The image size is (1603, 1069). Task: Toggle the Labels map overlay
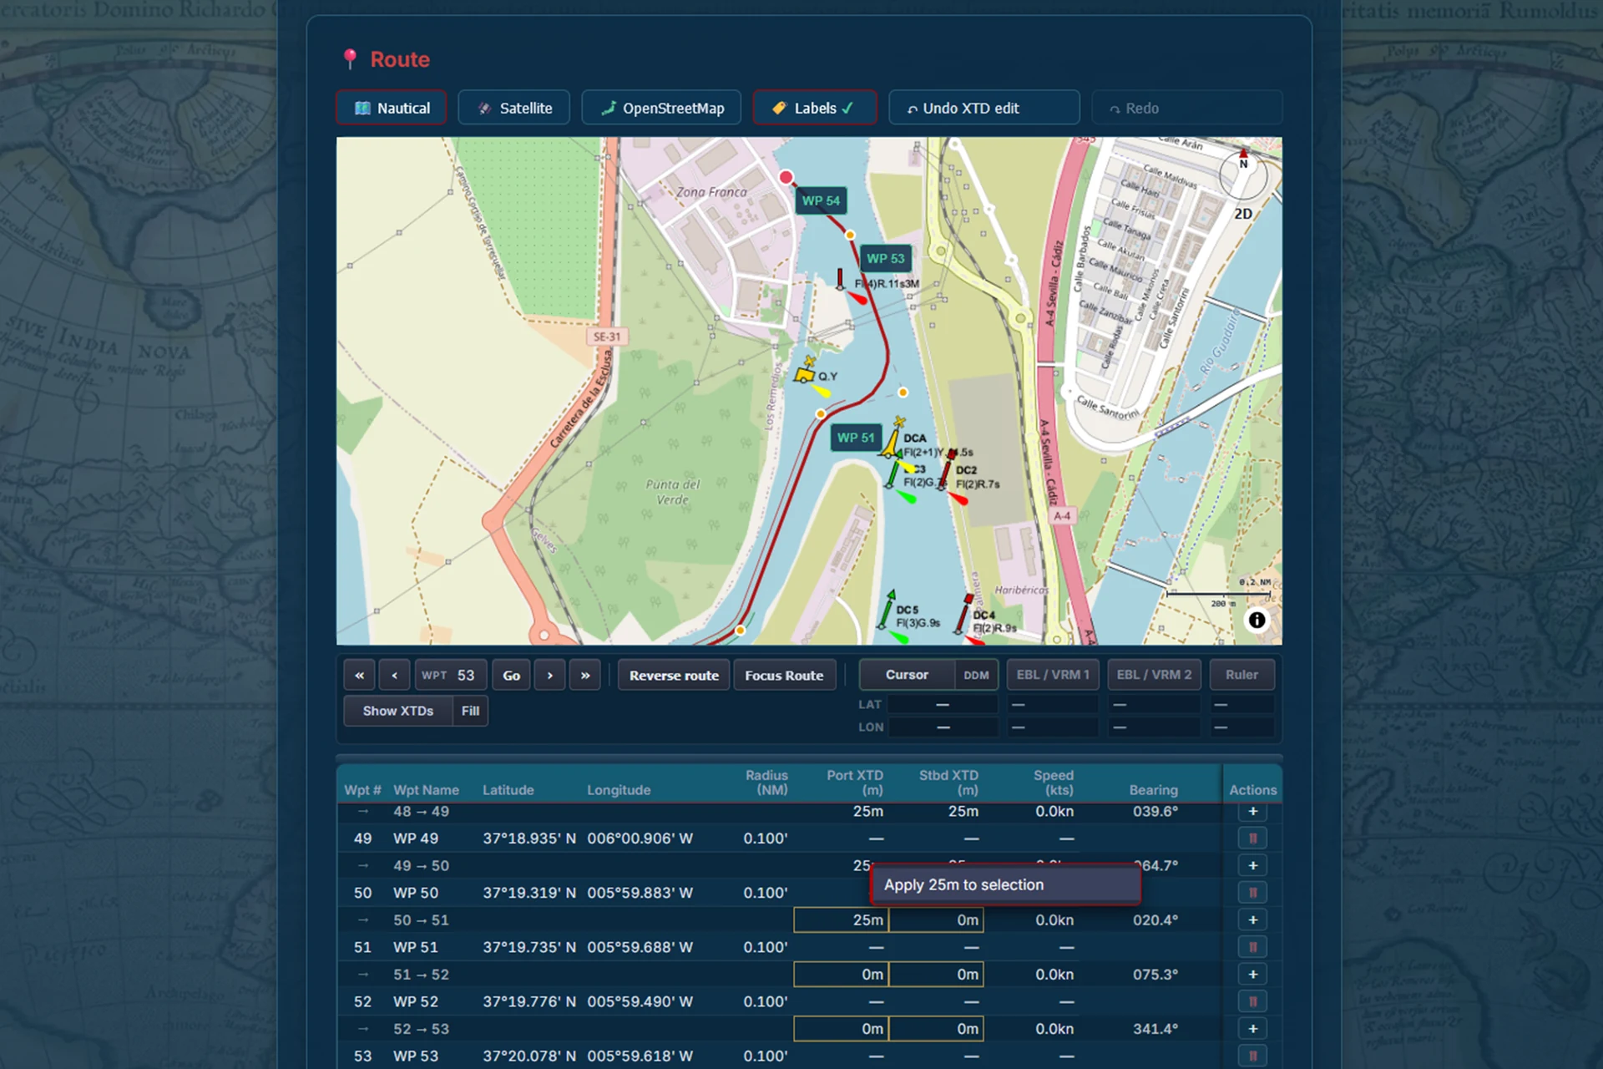click(x=815, y=108)
